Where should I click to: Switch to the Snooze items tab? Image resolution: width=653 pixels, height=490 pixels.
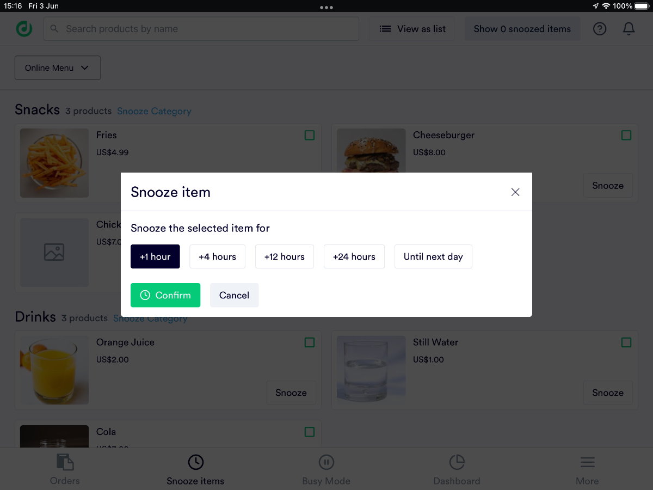(195, 470)
